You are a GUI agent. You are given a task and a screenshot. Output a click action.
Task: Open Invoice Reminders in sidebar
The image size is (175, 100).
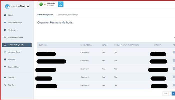click(15, 22)
